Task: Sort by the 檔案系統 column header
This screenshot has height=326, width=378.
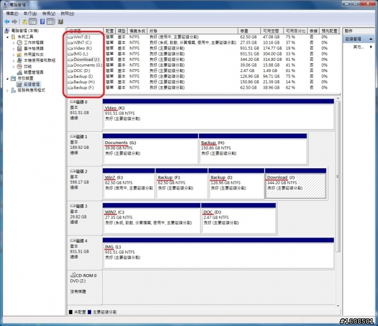Action: 137,31
